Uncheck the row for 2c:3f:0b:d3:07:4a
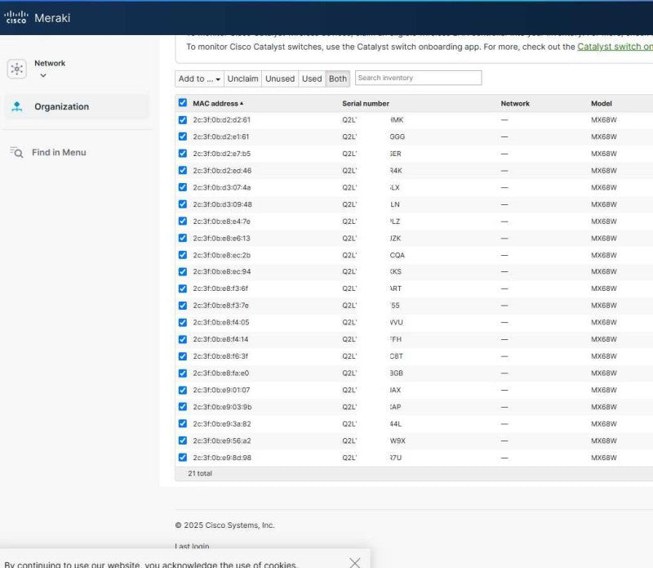Image resolution: width=653 pixels, height=568 pixels. [x=182, y=187]
